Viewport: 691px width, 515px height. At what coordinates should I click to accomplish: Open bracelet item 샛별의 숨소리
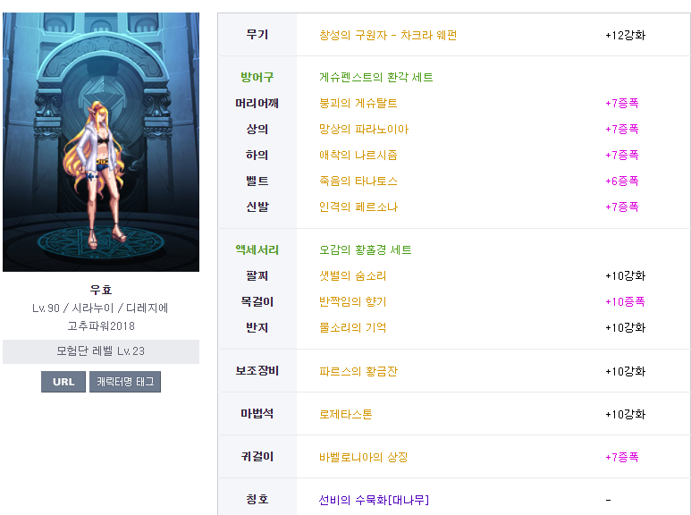352,276
